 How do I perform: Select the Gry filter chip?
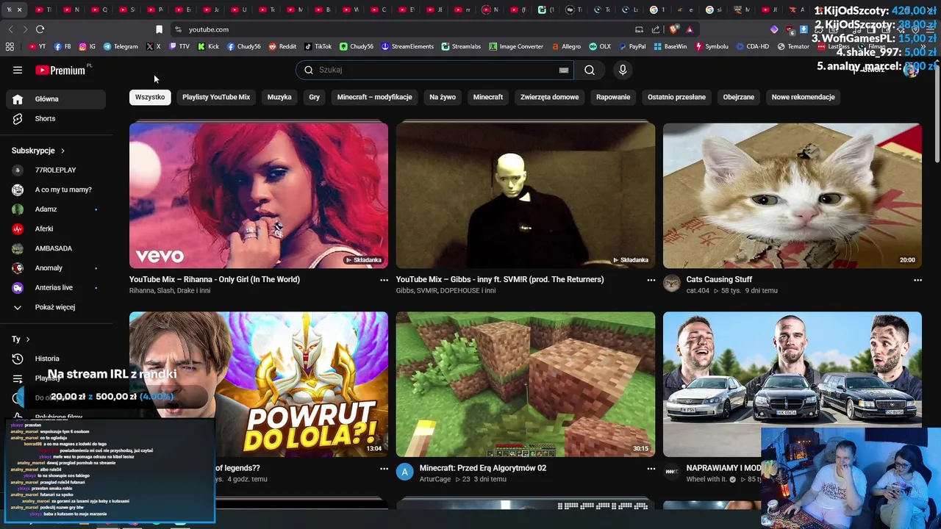click(315, 97)
